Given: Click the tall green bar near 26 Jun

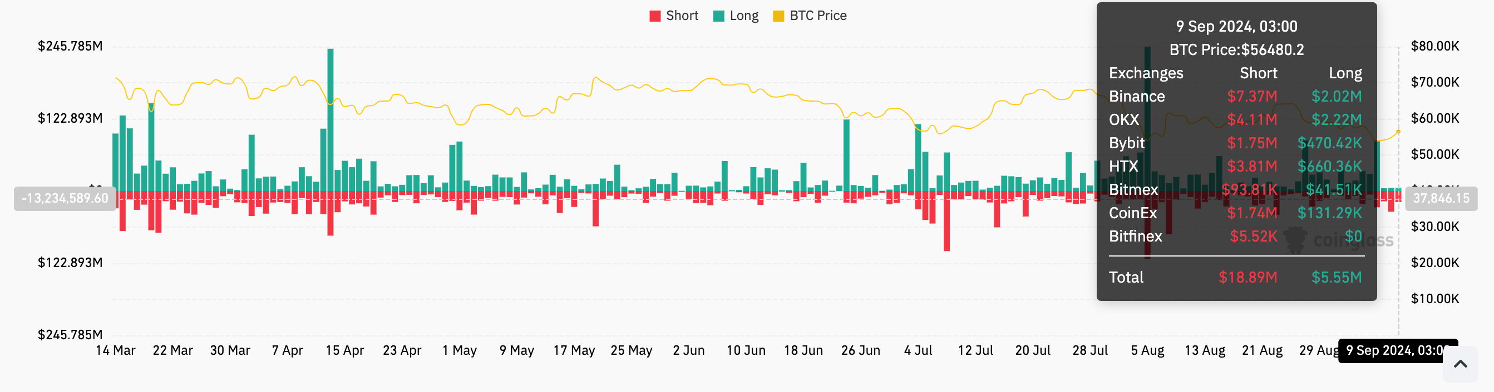Looking at the screenshot, I should tap(846, 154).
